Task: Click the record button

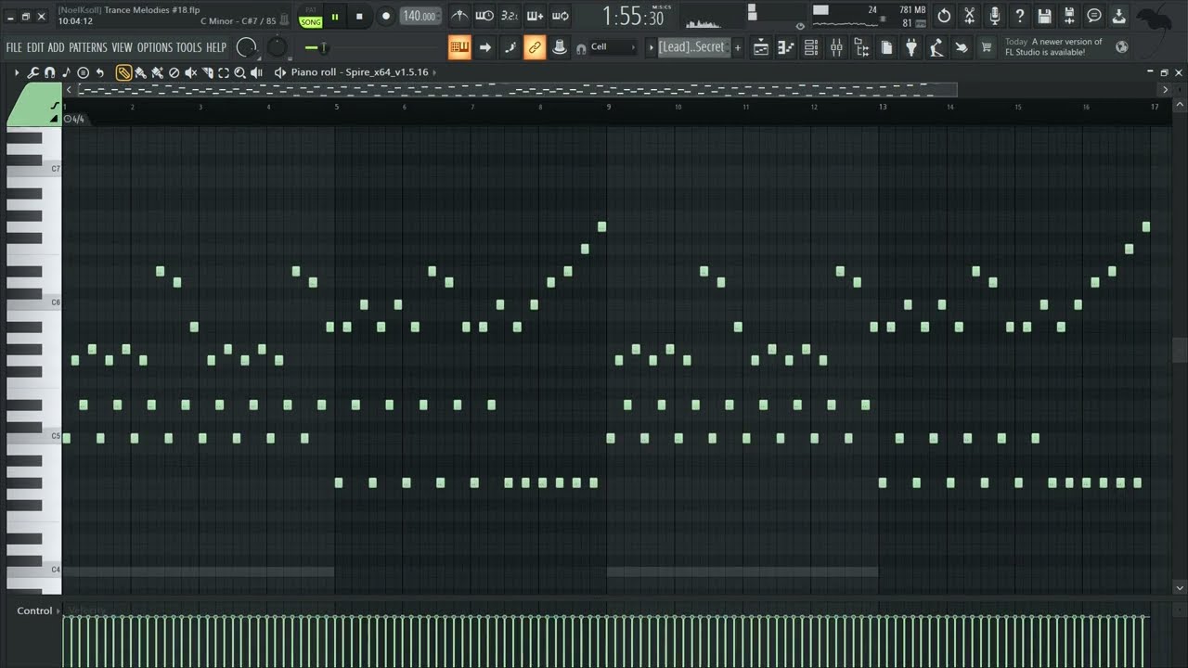Action: point(385,17)
